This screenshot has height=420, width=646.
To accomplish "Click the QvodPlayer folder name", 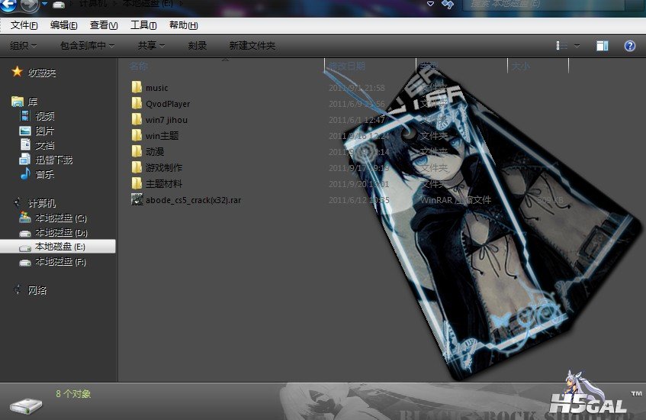I will (168, 104).
